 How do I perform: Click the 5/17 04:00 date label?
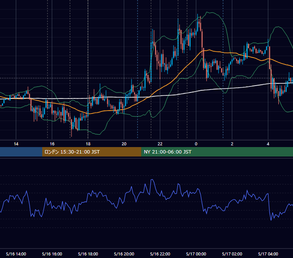(x=268, y=254)
